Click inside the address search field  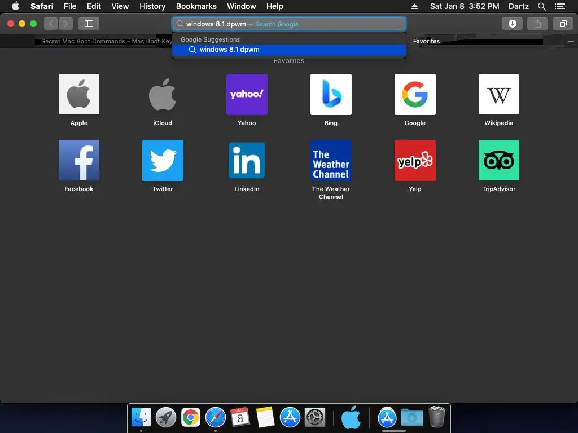[x=289, y=24]
